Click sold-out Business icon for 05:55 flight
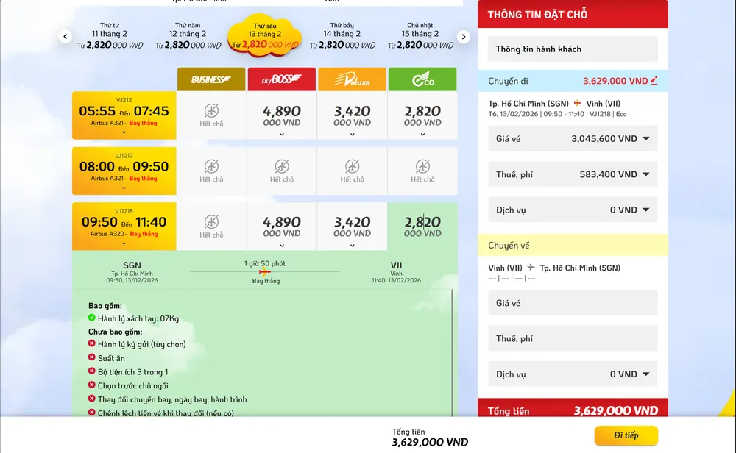736x453 pixels. pos(211,111)
